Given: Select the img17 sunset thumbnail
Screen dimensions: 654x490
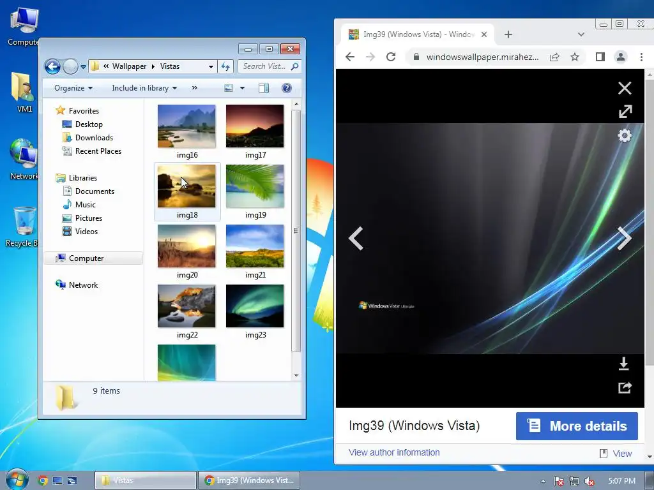Looking at the screenshot, I should [255, 126].
